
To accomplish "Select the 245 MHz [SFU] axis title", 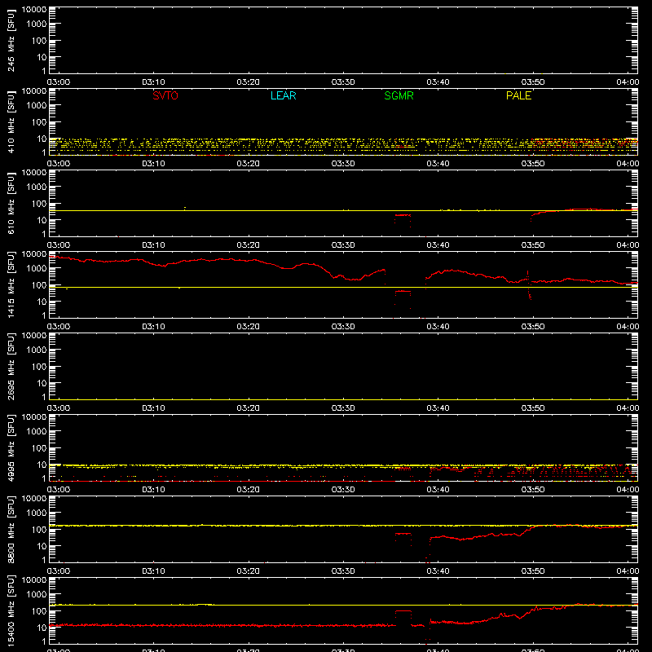I will pos(11,41).
